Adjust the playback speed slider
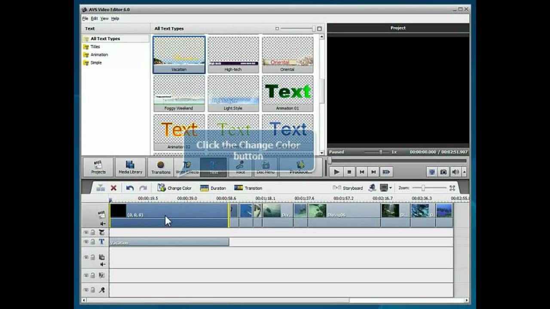Image resolution: width=550 pixels, height=309 pixels. [x=380, y=152]
